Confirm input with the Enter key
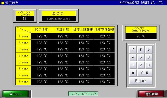Viewport: 167px width, 98px height. coord(141,81)
